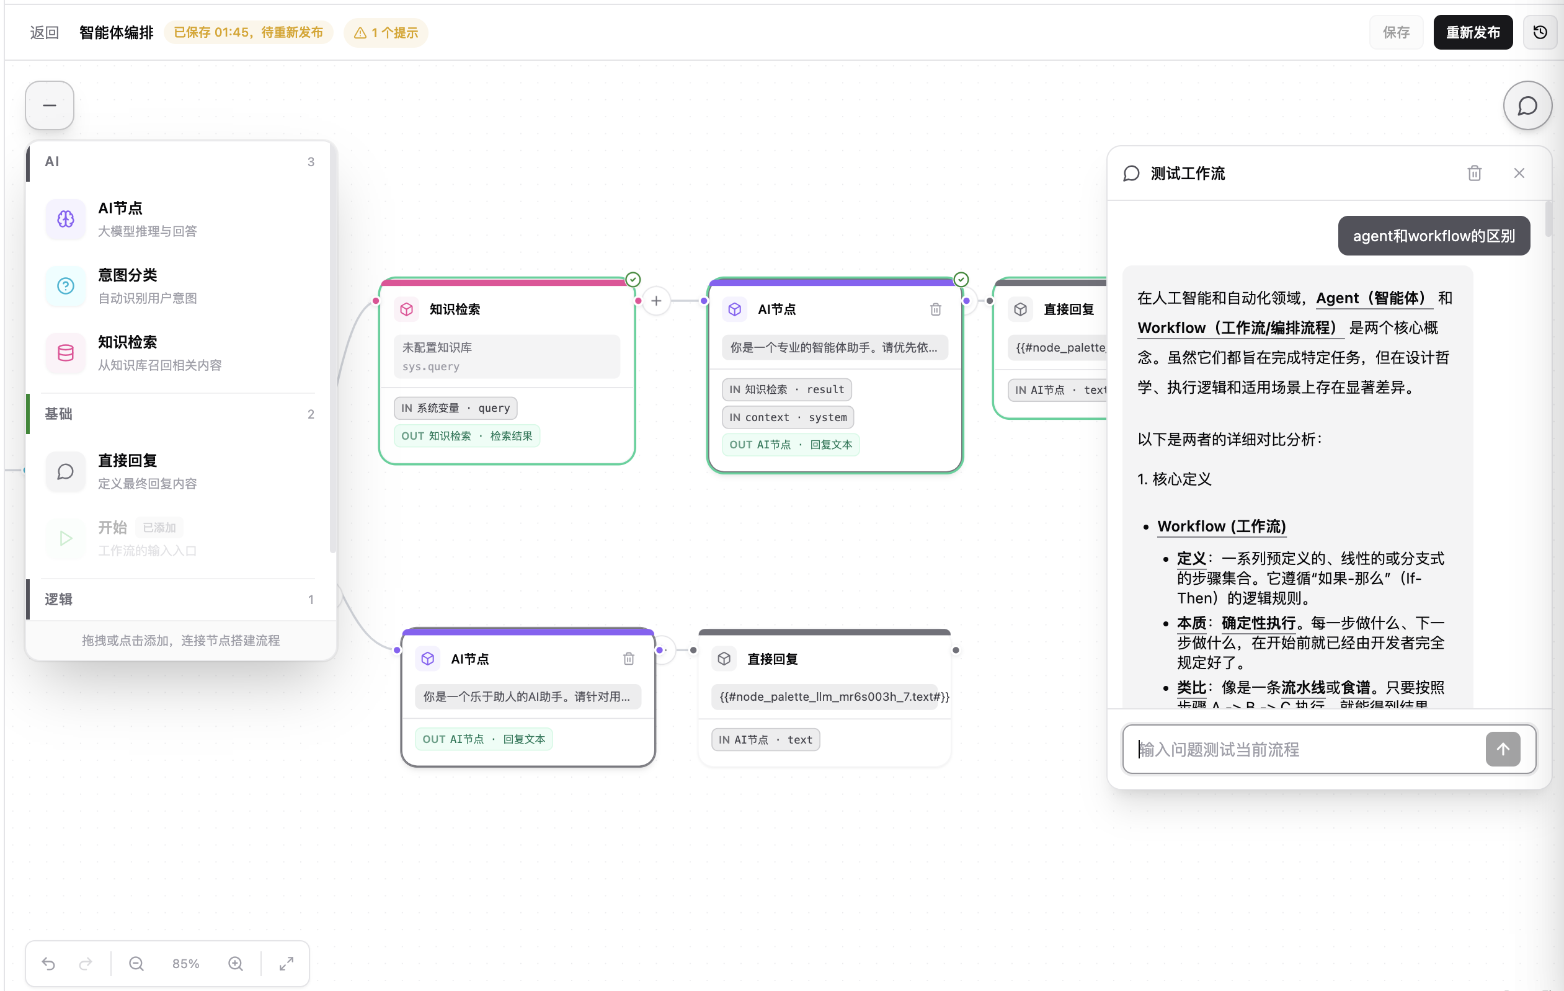The height and width of the screenshot is (991, 1564).
Task: Click 1. 核心定义 heading in response
Action: coord(1174,479)
